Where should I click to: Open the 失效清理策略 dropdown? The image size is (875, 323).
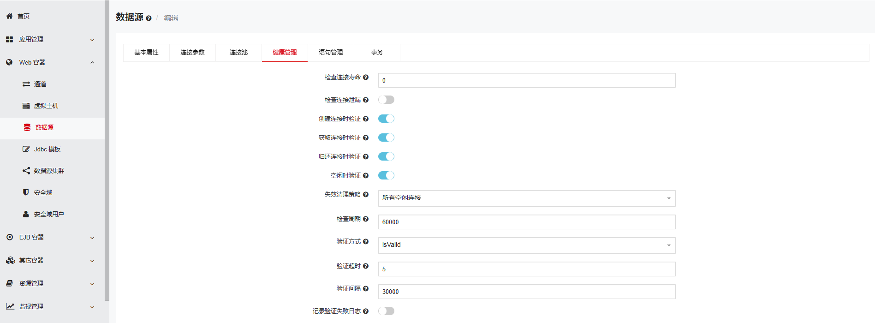point(526,198)
